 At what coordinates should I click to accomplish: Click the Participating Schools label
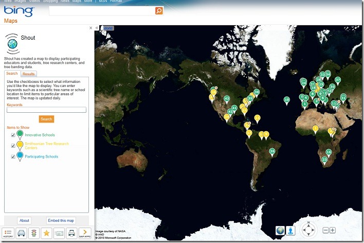(x=42, y=157)
